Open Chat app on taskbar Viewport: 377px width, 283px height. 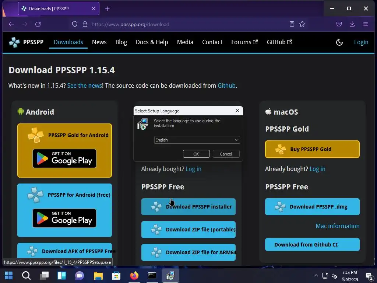tap(80, 276)
